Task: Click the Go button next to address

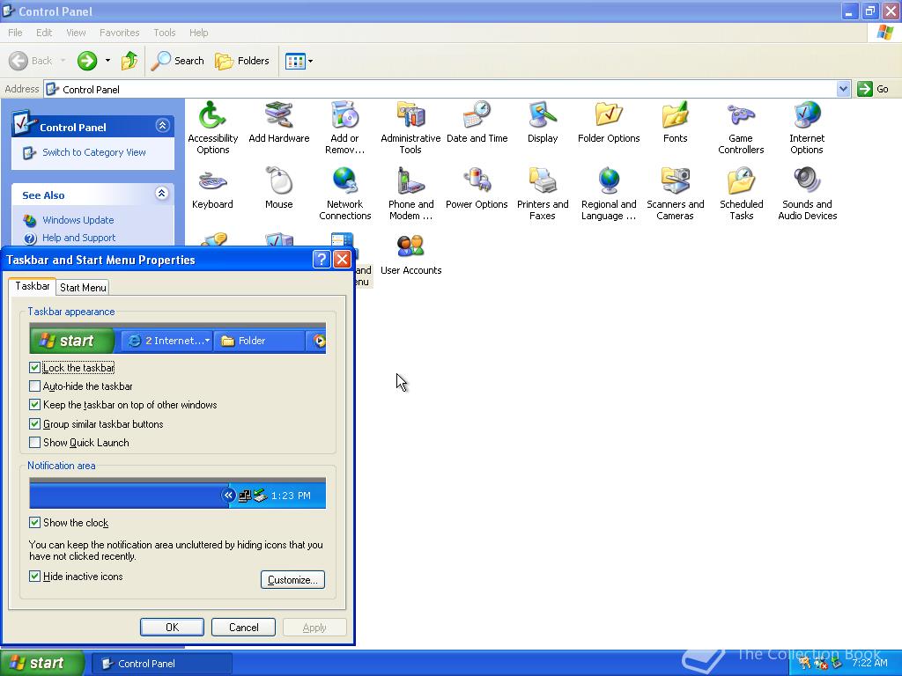Action: pyautogui.click(x=873, y=89)
